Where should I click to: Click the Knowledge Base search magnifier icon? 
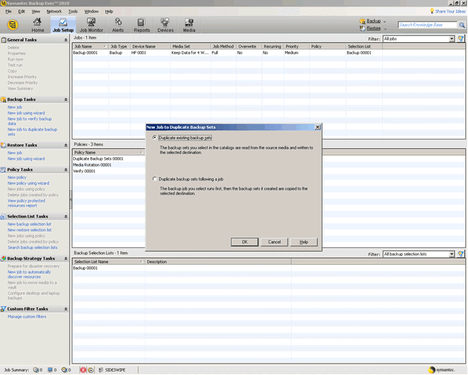click(462, 25)
